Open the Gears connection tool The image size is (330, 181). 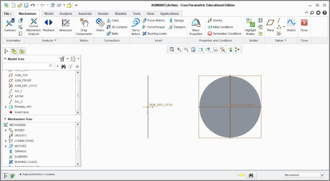100,25
